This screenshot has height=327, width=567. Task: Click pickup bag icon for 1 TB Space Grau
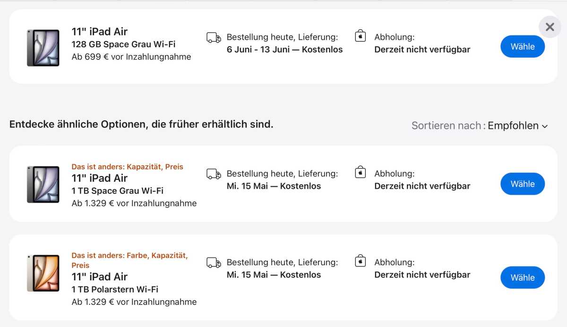(361, 172)
